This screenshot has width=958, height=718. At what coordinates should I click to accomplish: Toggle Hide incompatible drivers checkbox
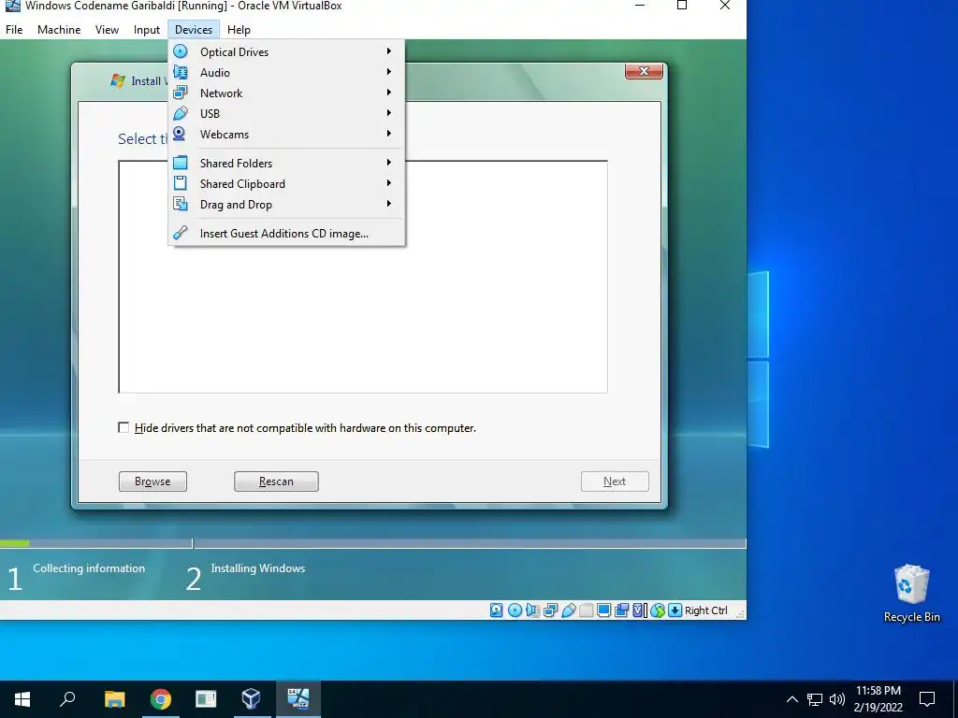point(123,427)
